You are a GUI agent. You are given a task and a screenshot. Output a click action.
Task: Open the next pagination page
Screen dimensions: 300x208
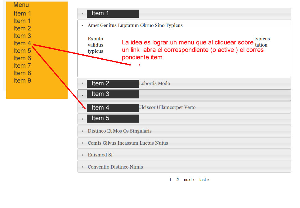189,179
